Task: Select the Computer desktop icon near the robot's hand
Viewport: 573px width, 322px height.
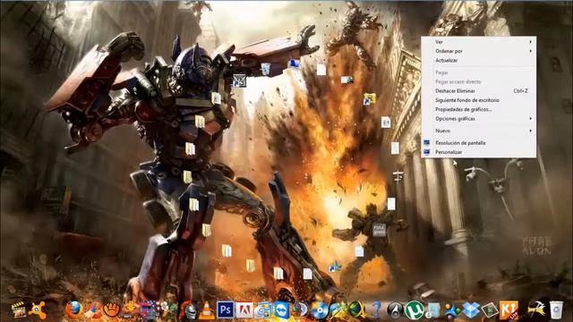Action: pos(294,64)
